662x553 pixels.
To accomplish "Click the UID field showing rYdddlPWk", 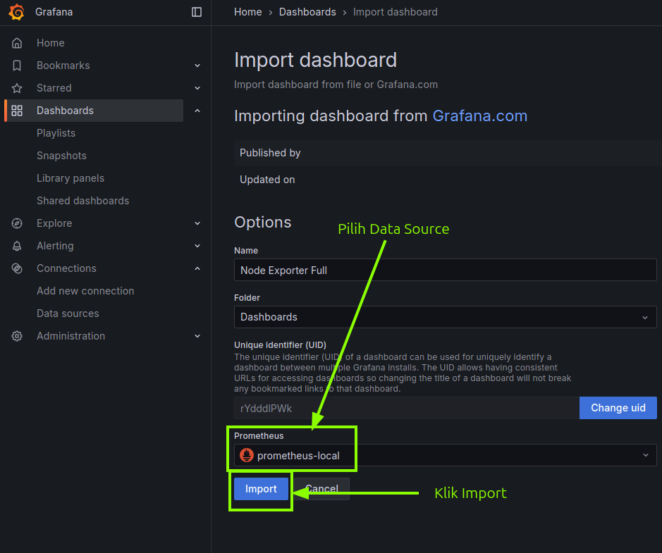I will (x=407, y=408).
